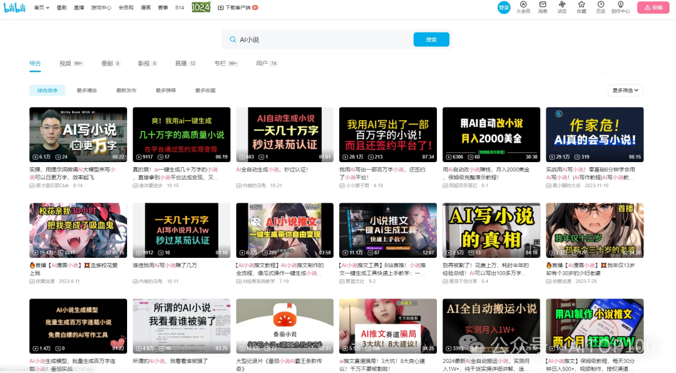Viewport: 676px width, 373px height.
Task: Expand the 首页 dropdown arrow
Action: click(47, 7)
